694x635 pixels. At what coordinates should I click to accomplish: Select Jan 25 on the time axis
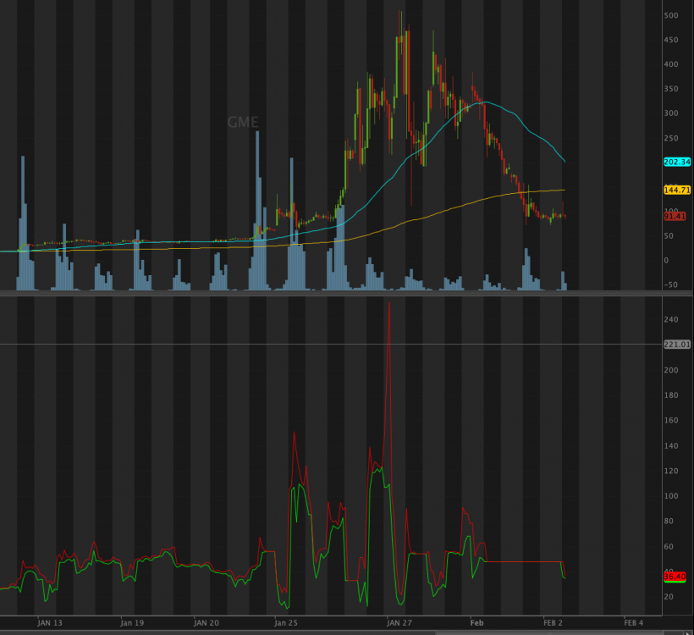(286, 622)
